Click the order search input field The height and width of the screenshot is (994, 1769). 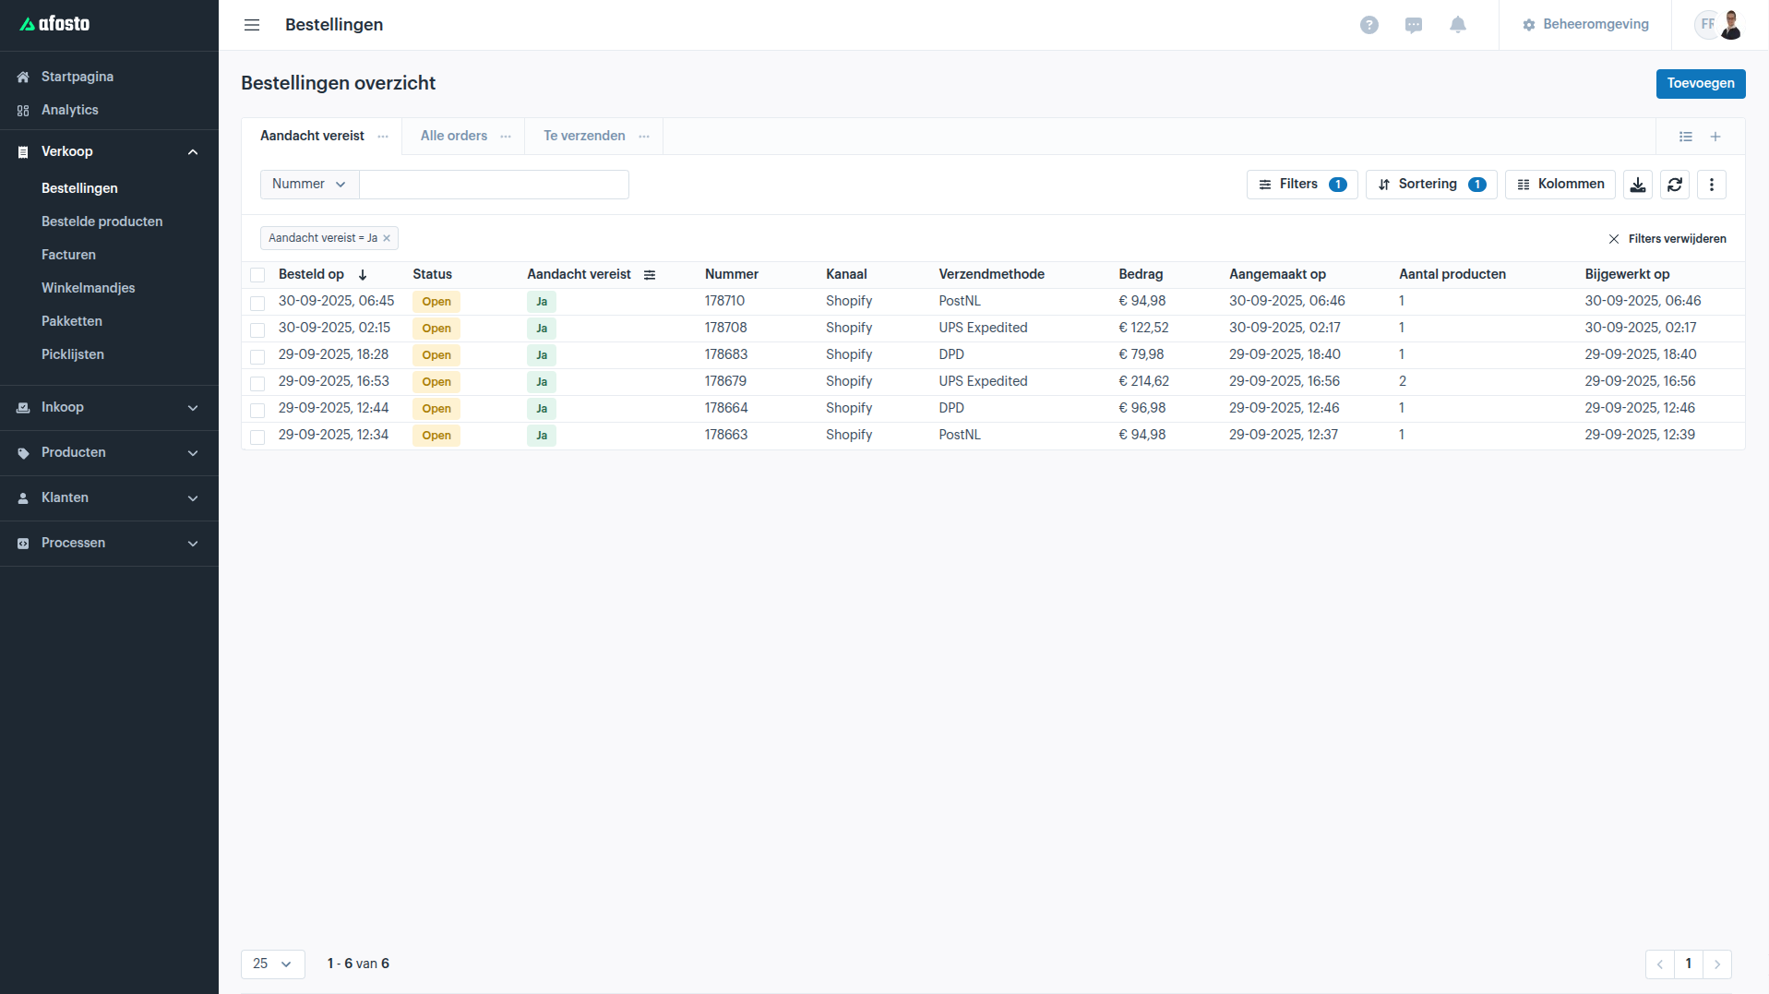[494, 185]
